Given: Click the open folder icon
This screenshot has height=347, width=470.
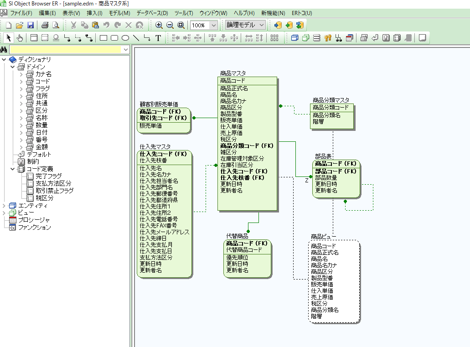Looking at the screenshot, I should pos(20,25).
